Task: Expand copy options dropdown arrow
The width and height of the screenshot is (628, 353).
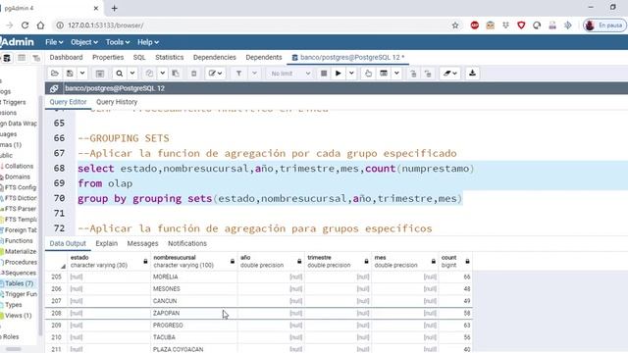Action: [x=163, y=74]
